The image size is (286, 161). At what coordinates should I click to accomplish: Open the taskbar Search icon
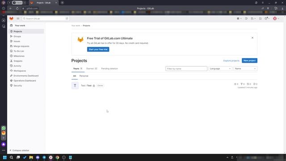point(11,157)
